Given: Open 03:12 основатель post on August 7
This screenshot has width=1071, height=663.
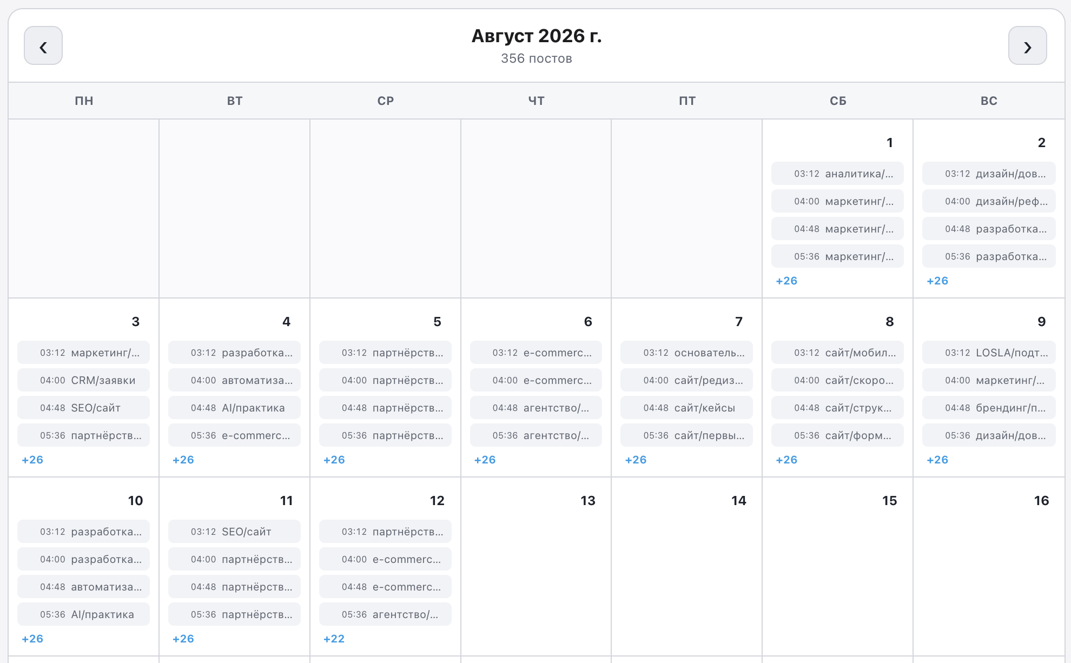Looking at the screenshot, I should click(686, 353).
